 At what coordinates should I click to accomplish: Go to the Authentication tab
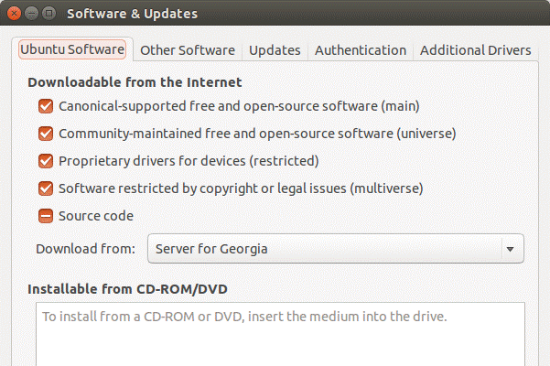point(361,50)
